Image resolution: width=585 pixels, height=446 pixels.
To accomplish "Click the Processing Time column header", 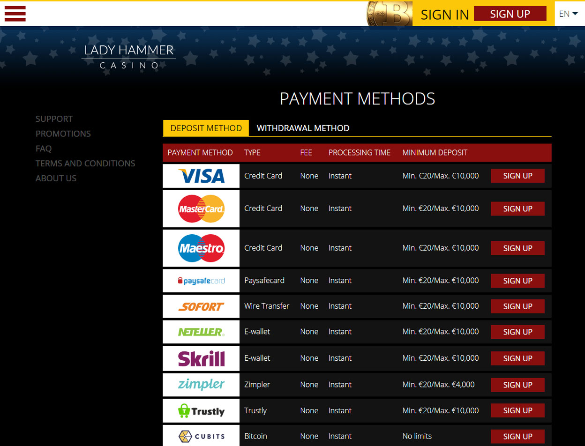I will click(360, 153).
